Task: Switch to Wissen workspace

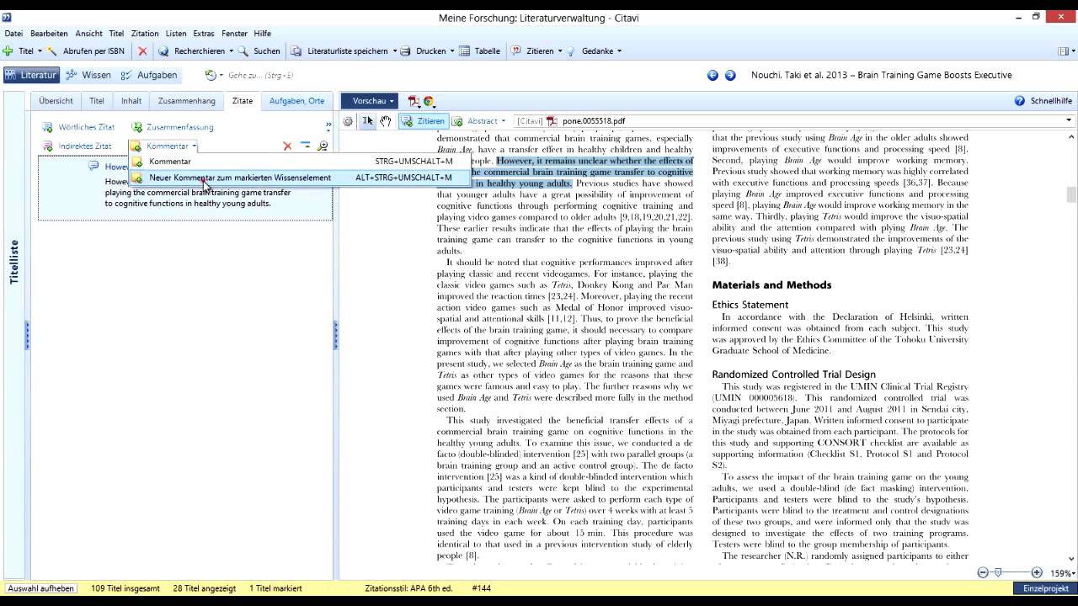Action: [x=88, y=75]
